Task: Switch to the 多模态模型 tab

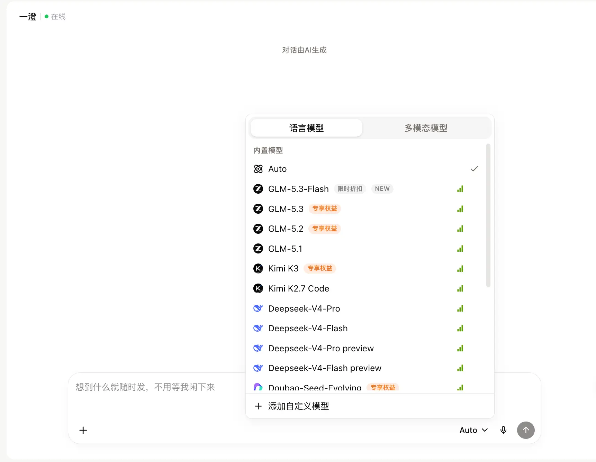Action: tap(426, 128)
